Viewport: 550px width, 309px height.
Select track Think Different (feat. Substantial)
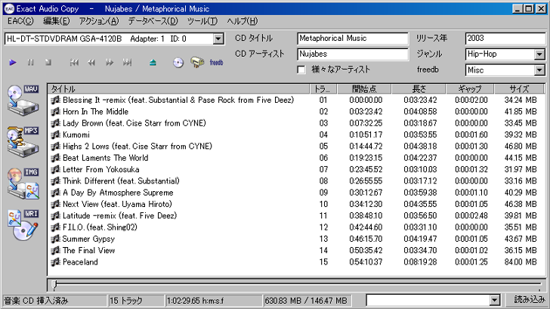point(121,181)
